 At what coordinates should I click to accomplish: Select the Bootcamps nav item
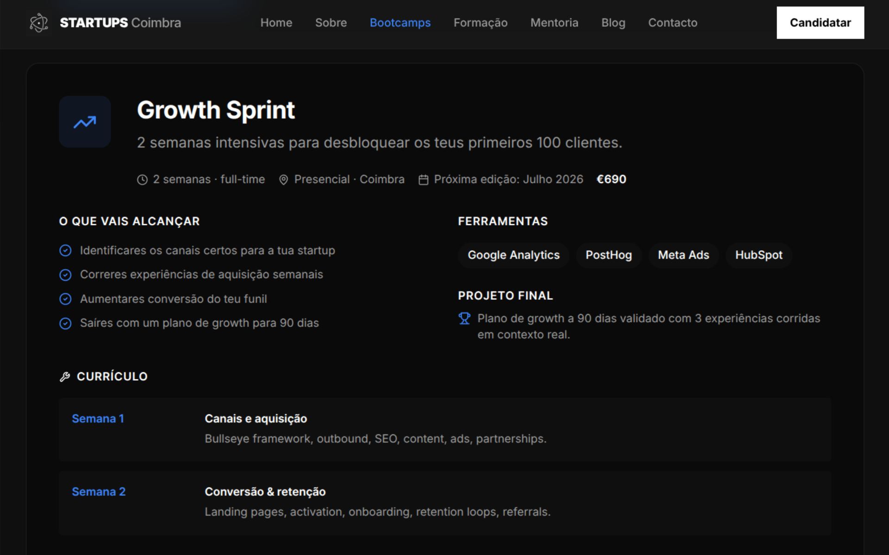400,23
